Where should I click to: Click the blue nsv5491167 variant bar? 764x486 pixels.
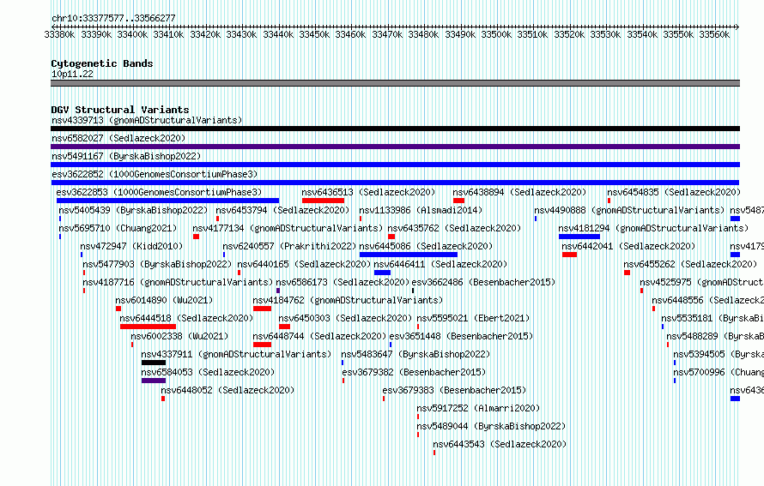click(x=395, y=165)
